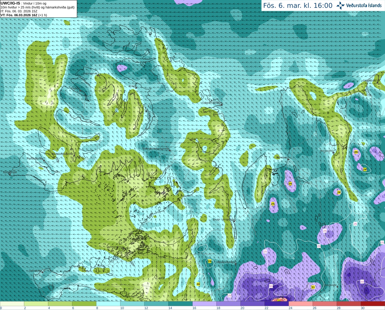Pick the 16–18 m/s light lavender legend swatch

205,304
